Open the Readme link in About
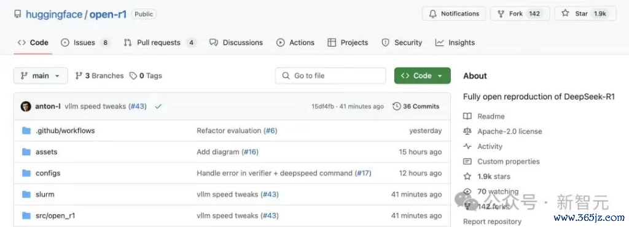 coord(491,116)
